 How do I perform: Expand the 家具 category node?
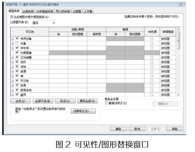coord(13,86)
